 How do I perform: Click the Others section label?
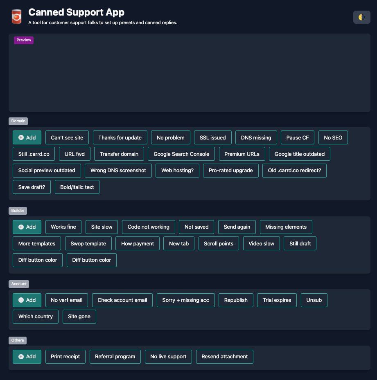click(x=18, y=340)
